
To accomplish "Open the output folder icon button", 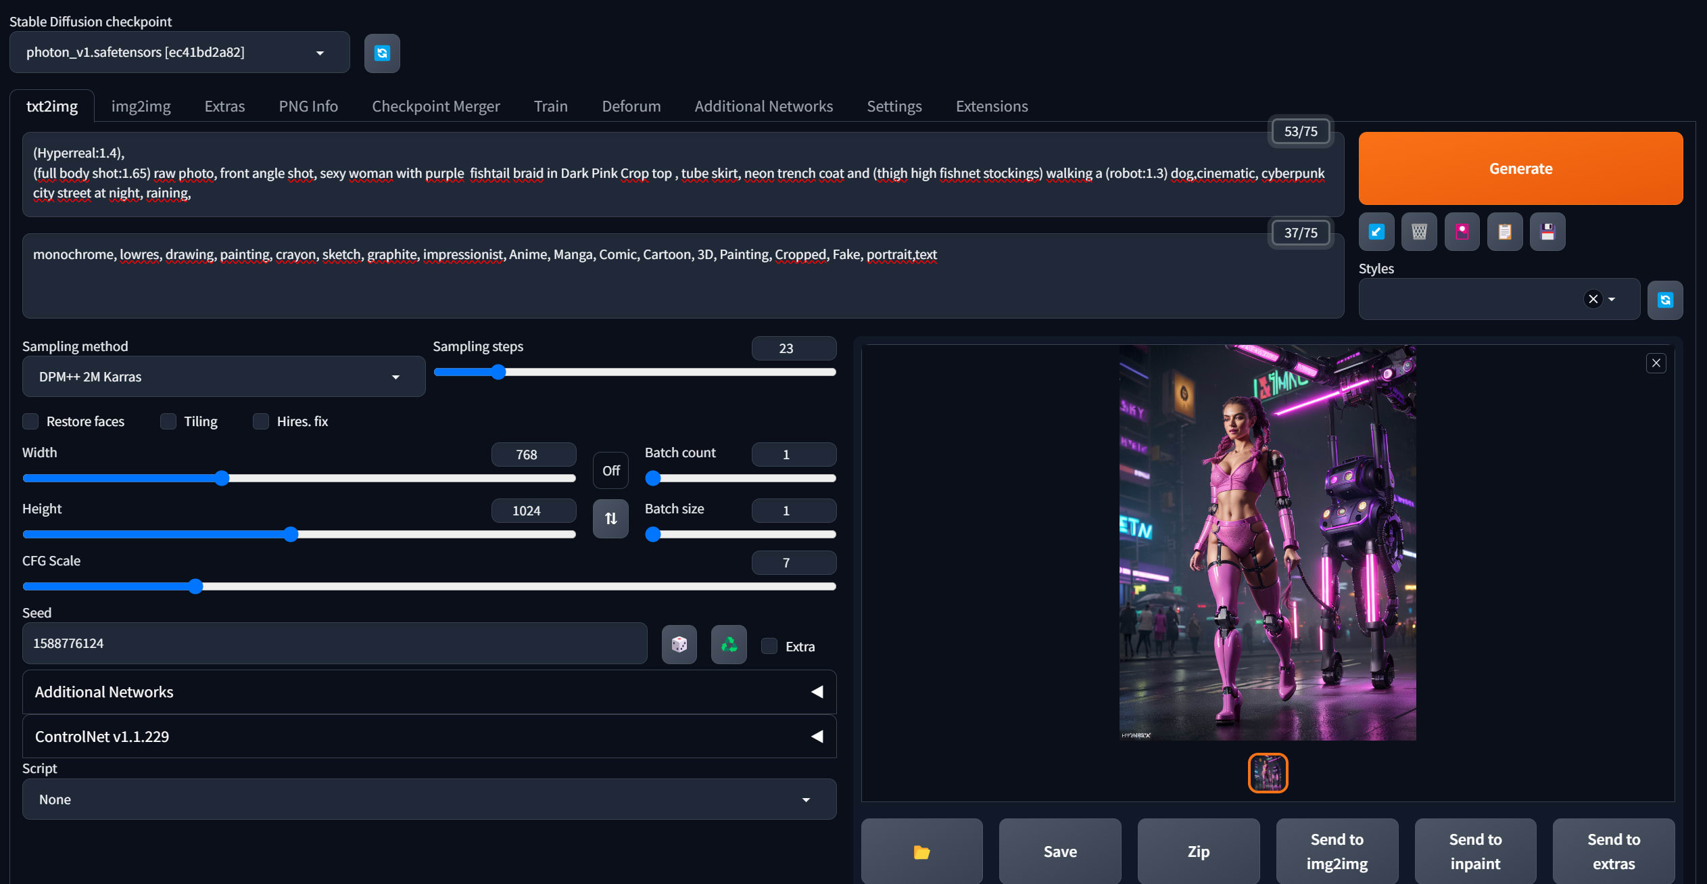I will click(921, 852).
